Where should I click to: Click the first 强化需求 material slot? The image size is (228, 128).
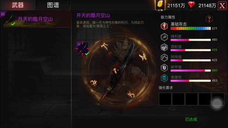pyautogui.click(x=165, y=99)
